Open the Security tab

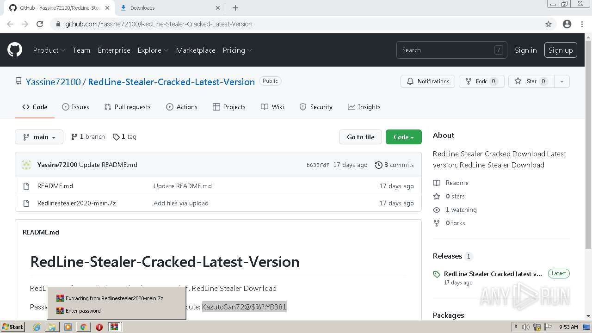click(x=316, y=107)
